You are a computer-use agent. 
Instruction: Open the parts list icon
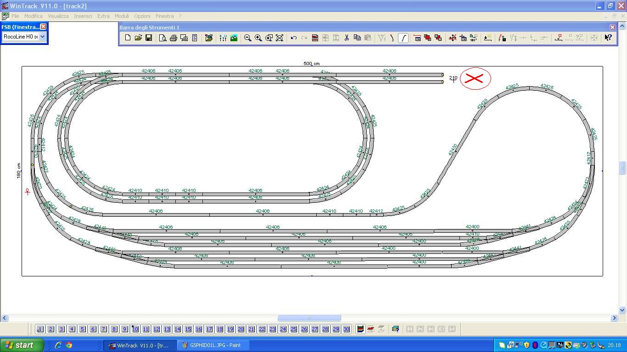pyautogui.click(x=195, y=38)
